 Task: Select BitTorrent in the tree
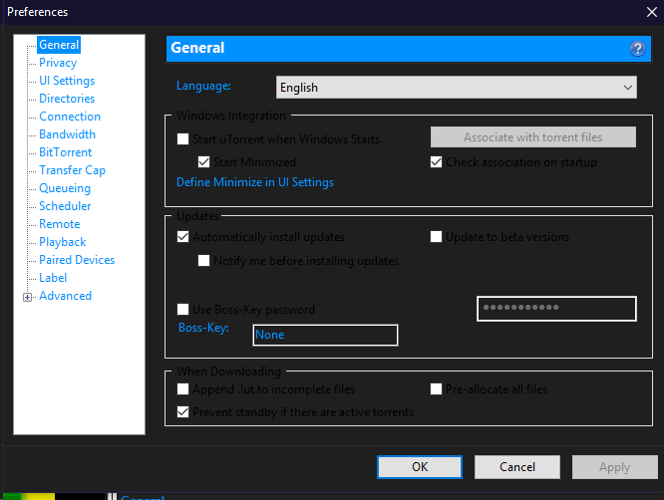65,152
